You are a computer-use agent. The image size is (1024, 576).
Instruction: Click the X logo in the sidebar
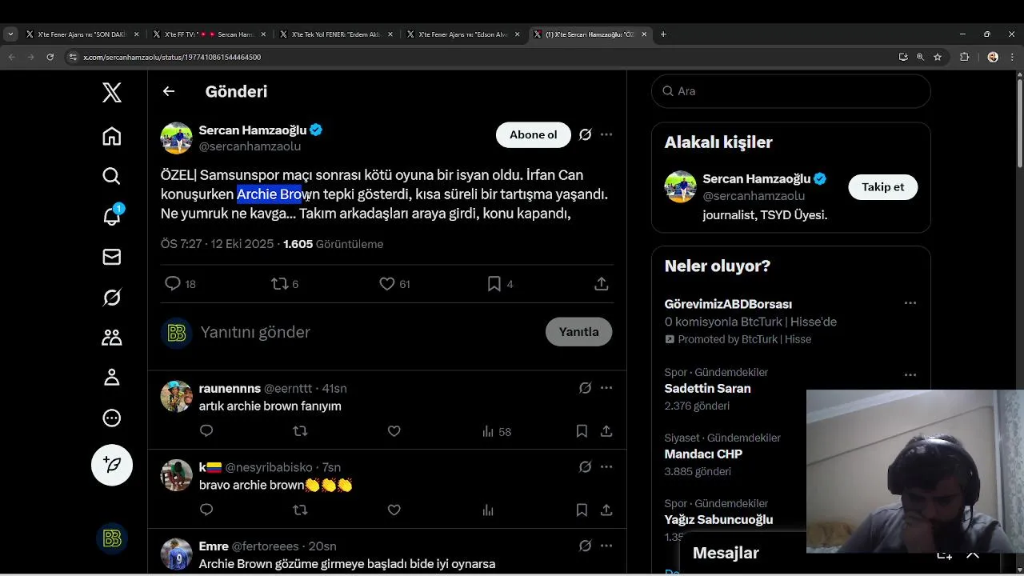coord(112,93)
